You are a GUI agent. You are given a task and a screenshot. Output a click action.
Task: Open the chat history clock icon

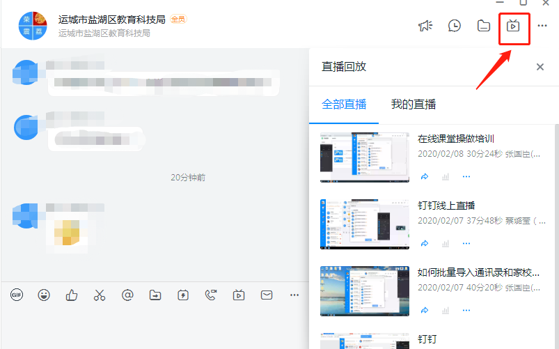click(455, 26)
